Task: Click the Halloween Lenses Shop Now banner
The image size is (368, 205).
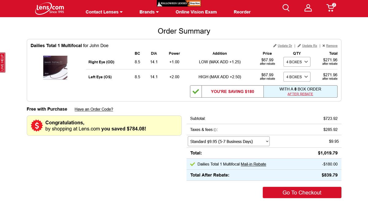Action: (x=179, y=3)
